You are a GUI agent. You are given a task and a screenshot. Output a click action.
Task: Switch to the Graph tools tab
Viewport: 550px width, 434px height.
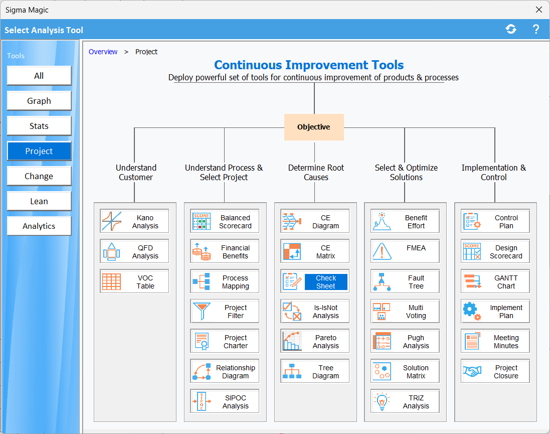[x=39, y=101]
